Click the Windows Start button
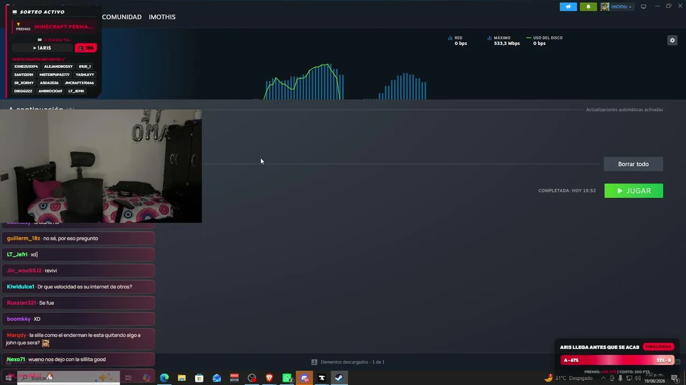Viewport: 686px width, 385px height. pyautogui.click(x=9, y=378)
